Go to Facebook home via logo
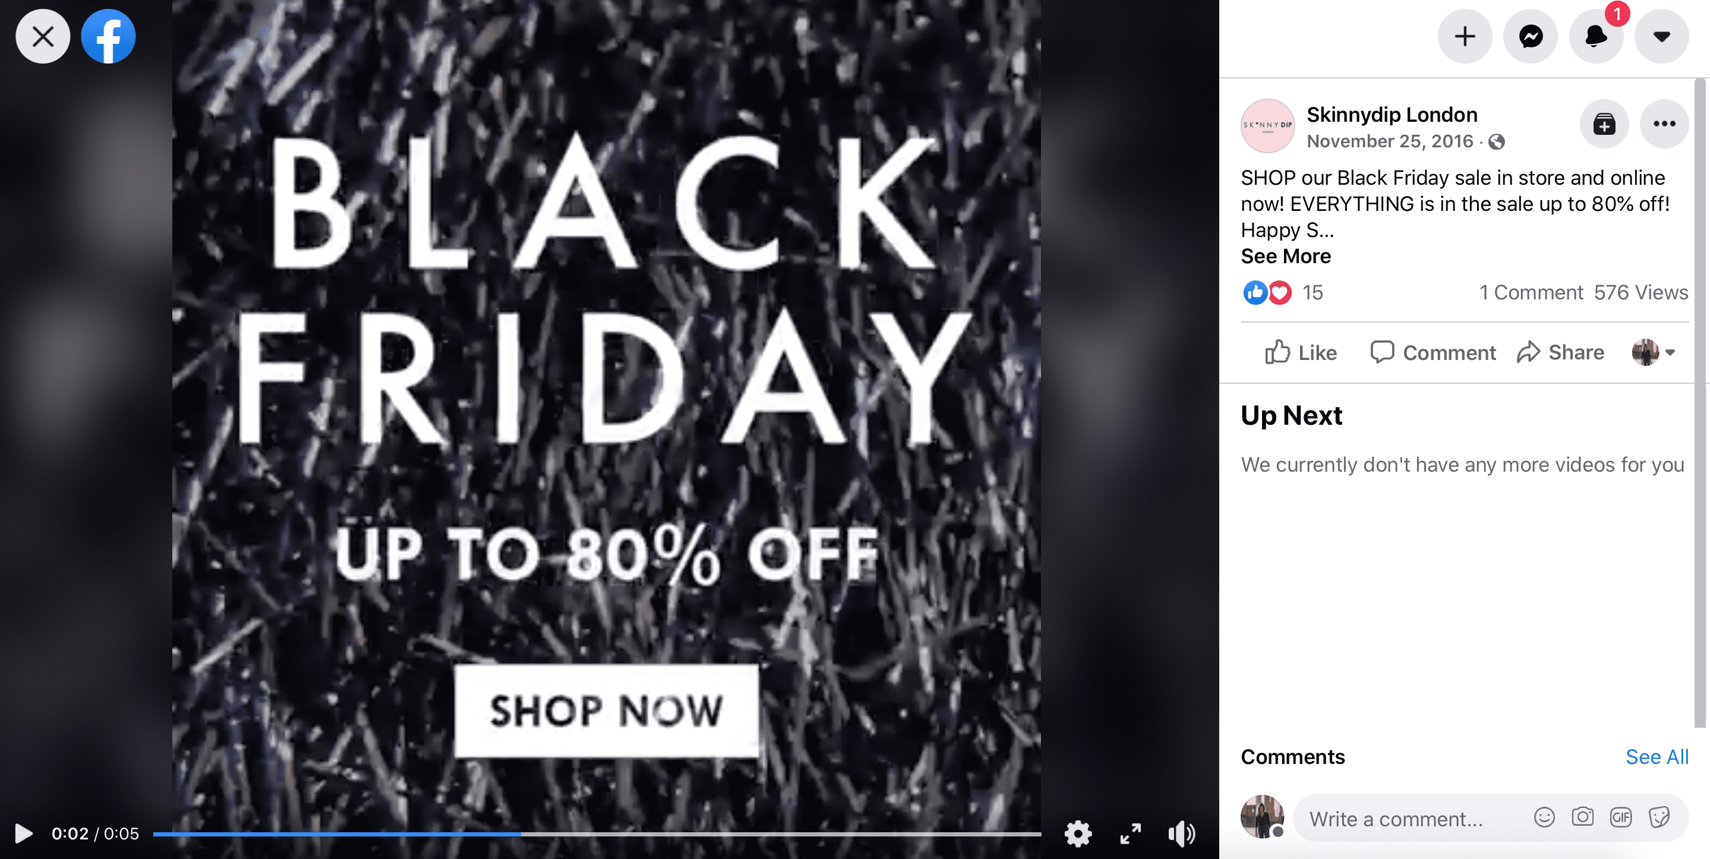Image resolution: width=1710 pixels, height=859 pixels. [108, 36]
